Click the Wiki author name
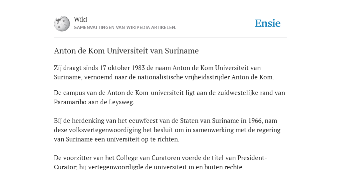The width and height of the screenshot is (341, 170). [x=81, y=19]
